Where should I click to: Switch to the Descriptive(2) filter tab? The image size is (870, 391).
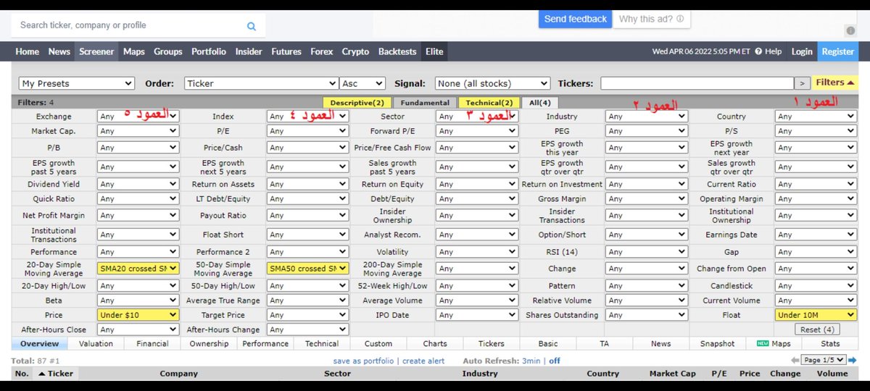[x=357, y=103]
